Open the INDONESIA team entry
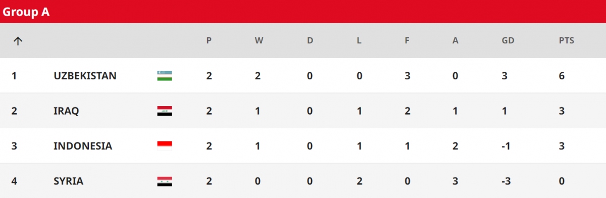The image size is (606, 198). (x=83, y=146)
